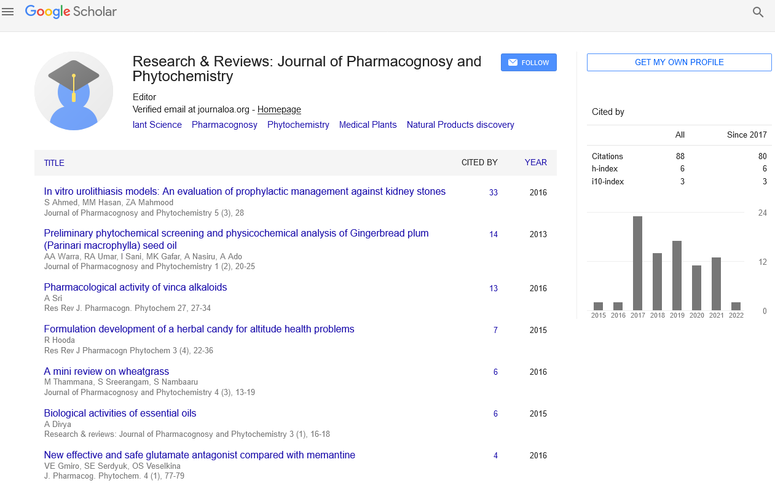This screenshot has height=486, width=775.
Task: Sort articles by Year column header
Action: (535, 163)
